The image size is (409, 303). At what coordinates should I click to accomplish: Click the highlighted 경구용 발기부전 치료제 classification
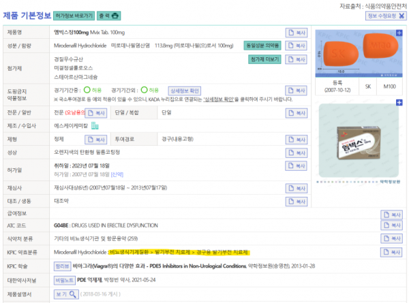[x=222, y=252]
